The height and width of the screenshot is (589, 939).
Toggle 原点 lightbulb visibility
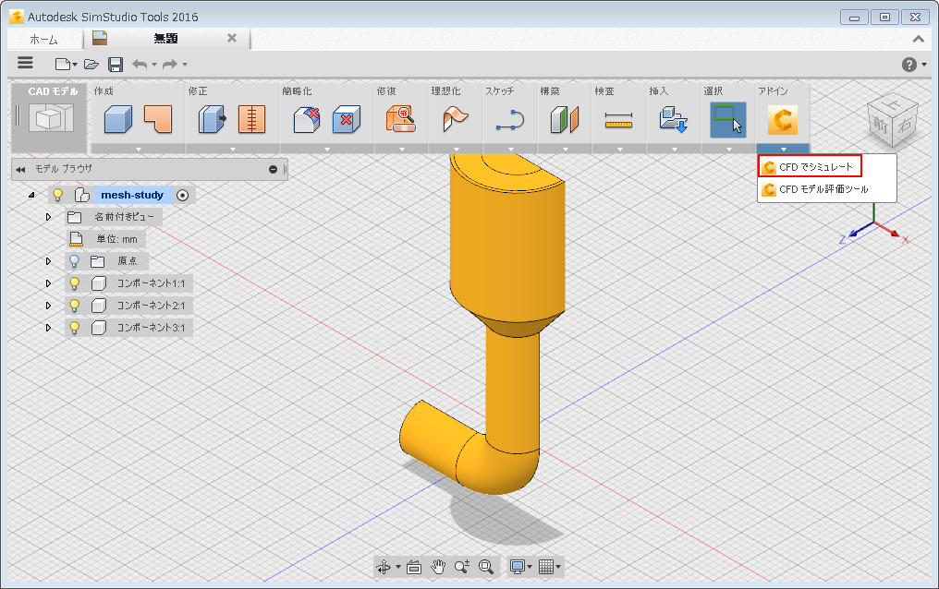click(74, 261)
